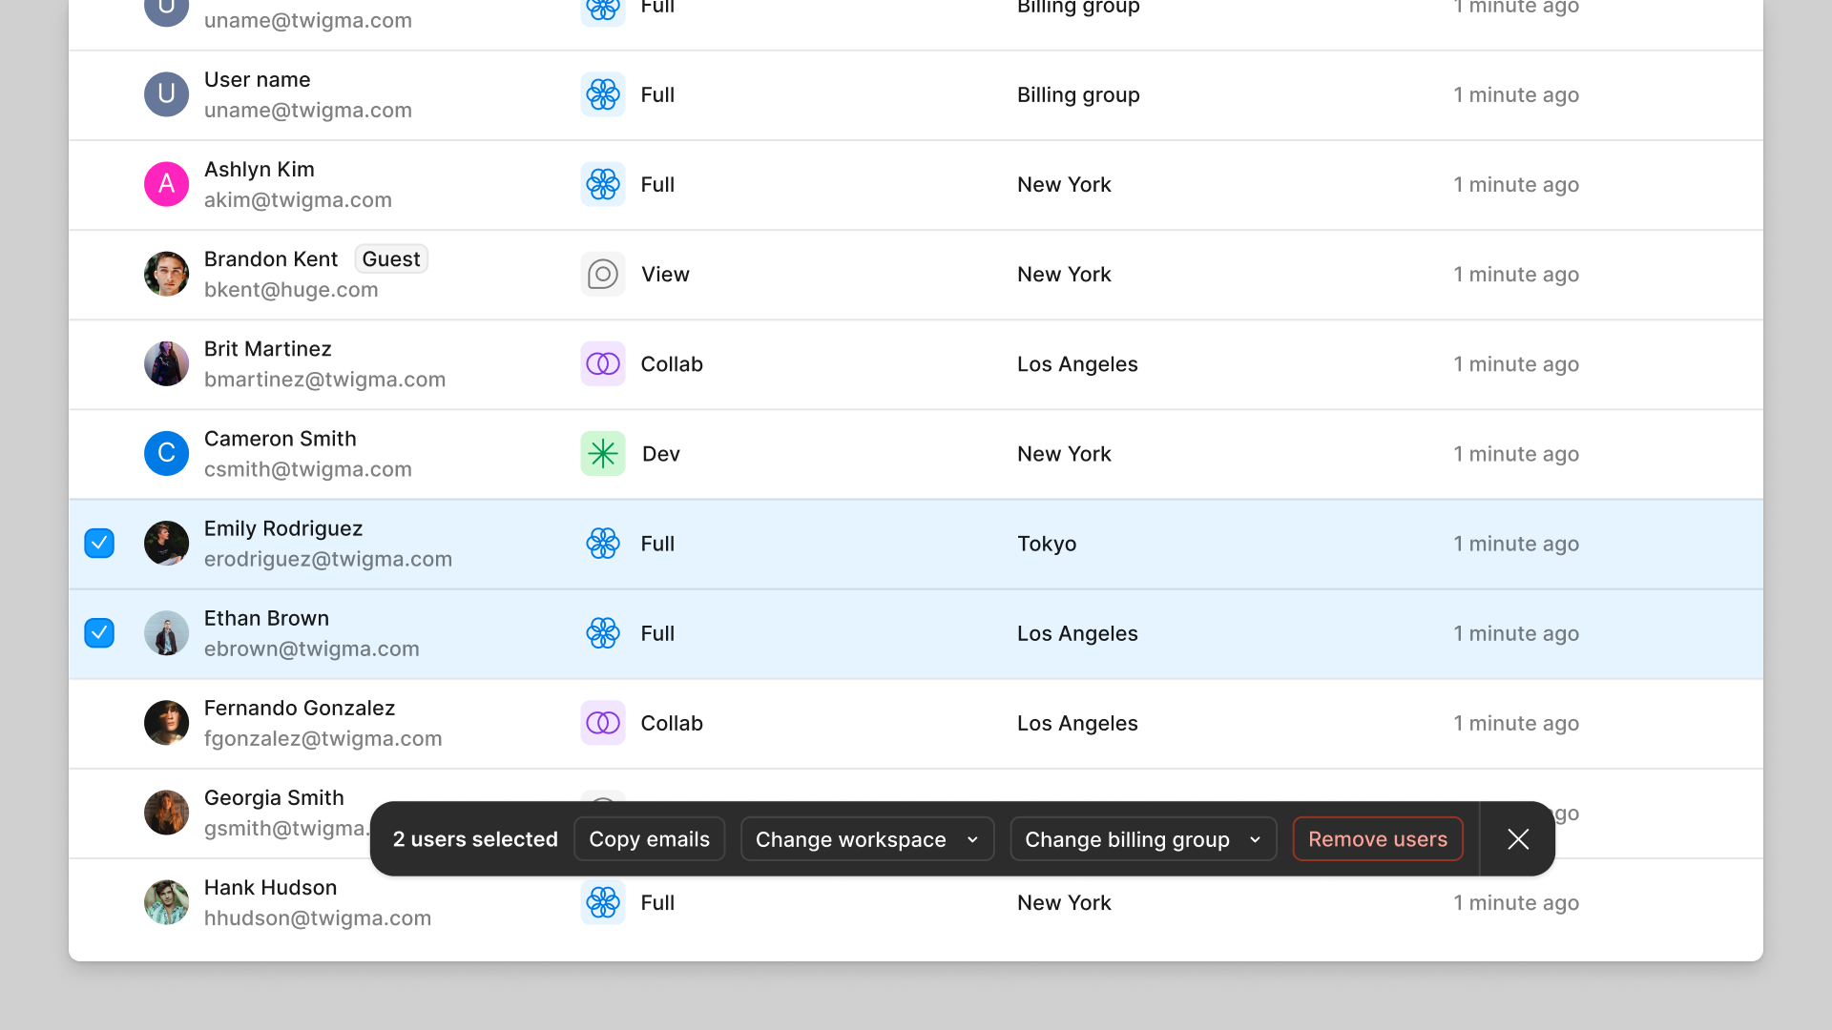Open the Change workspace dropdown
The height and width of the screenshot is (1030, 1832).
point(867,839)
